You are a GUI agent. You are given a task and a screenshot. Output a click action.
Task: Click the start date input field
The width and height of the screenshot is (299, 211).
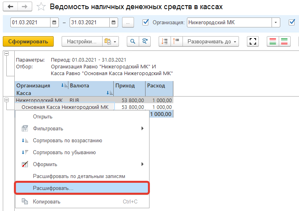tap(30, 23)
